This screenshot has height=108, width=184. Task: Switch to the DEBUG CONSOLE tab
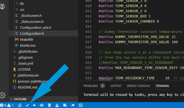(138, 86)
